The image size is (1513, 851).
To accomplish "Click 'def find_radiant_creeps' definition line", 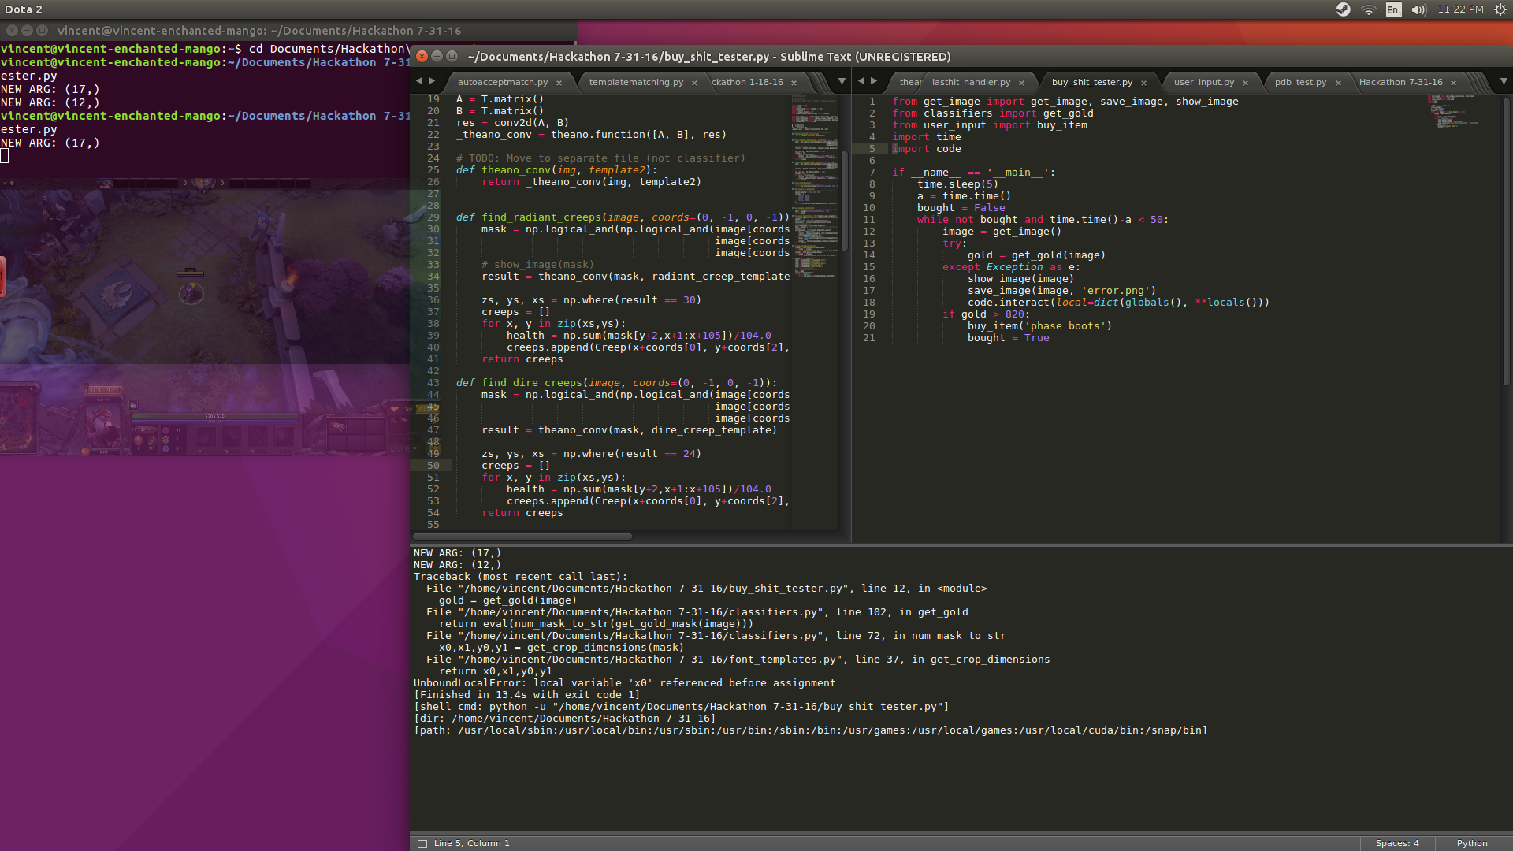I will tap(623, 217).
